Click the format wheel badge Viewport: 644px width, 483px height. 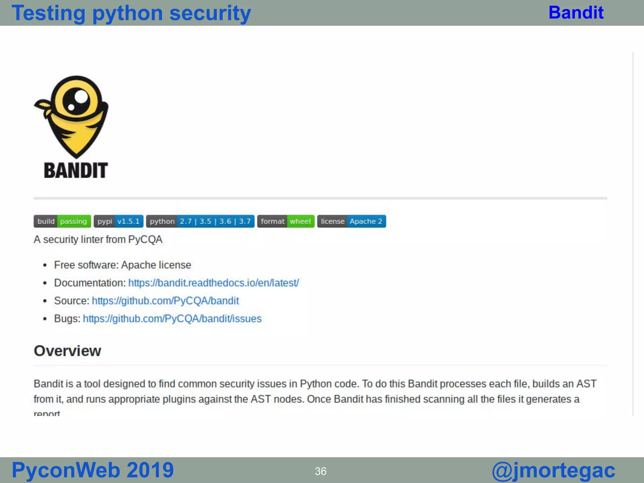(286, 221)
